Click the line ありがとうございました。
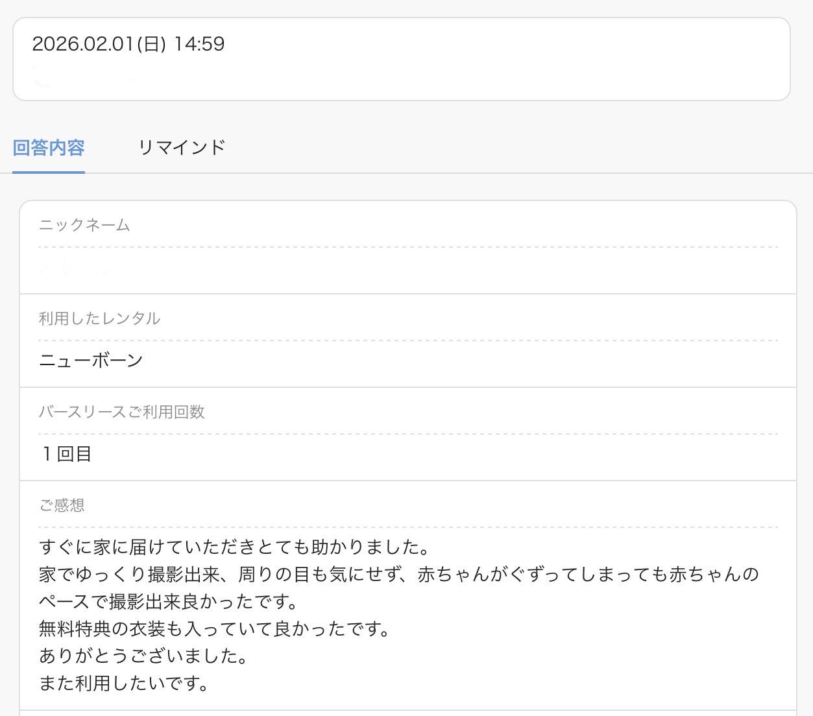Viewport: 813px width, 716px height. [144, 656]
